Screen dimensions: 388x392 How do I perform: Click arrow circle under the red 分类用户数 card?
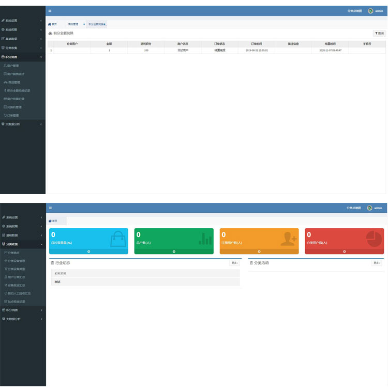tap(345, 252)
